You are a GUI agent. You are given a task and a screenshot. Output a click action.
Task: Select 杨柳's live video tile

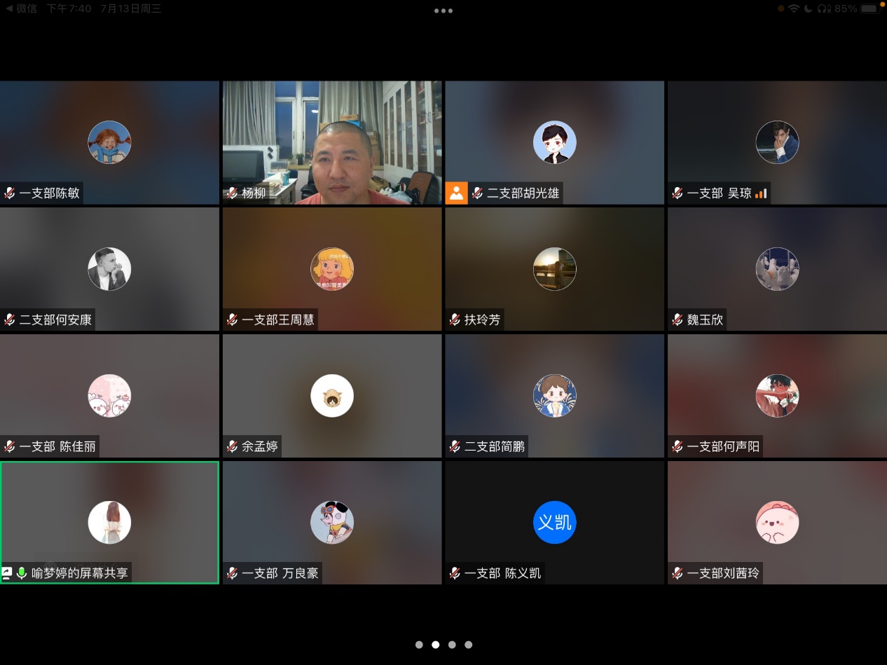coord(332,142)
